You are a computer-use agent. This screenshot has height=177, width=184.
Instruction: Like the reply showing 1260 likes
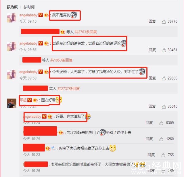pos(161,139)
